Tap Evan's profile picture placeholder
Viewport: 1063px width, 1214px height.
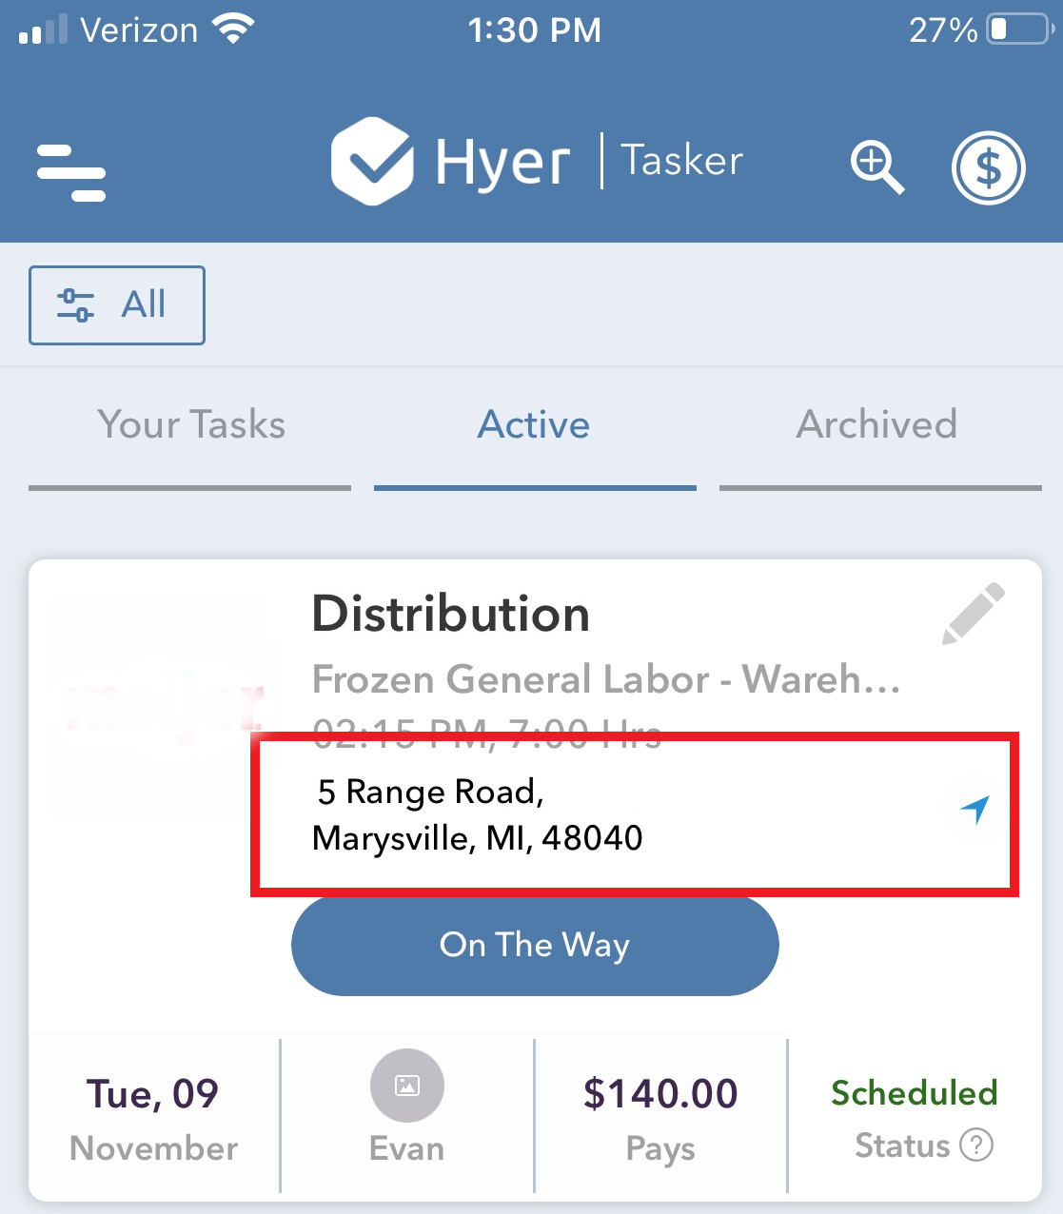tap(407, 1086)
